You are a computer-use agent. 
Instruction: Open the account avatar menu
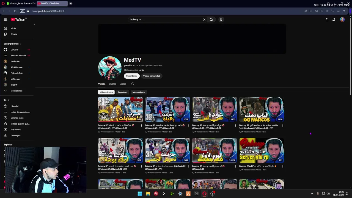click(x=342, y=20)
